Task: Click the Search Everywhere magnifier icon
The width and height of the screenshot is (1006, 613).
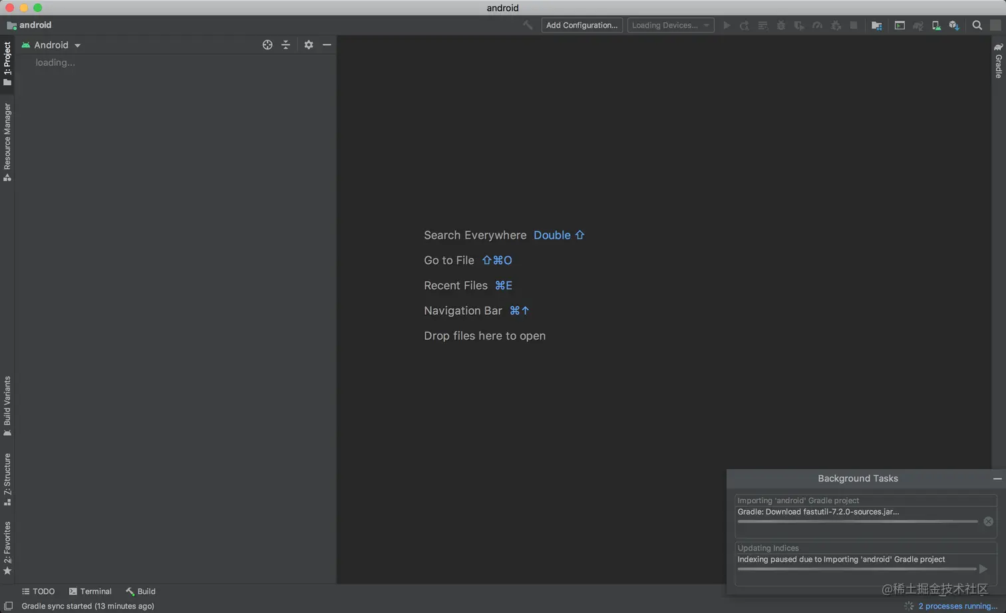Action: 977,25
